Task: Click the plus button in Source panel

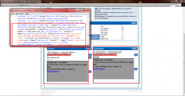Action: coord(90,55)
